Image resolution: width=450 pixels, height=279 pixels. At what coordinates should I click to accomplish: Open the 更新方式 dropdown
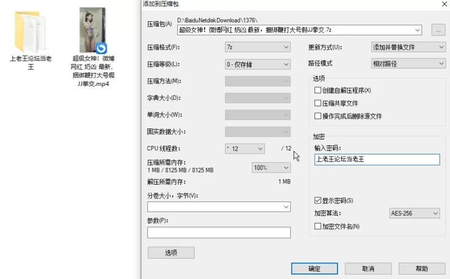pyautogui.click(x=408, y=47)
